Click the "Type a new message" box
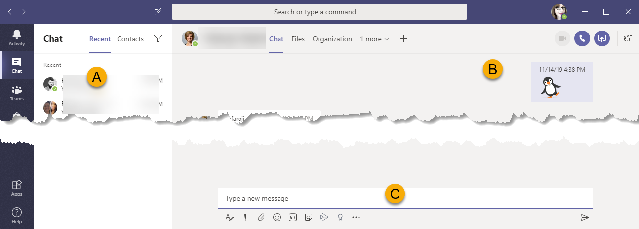Screen dimensions: 639x229 405,198
